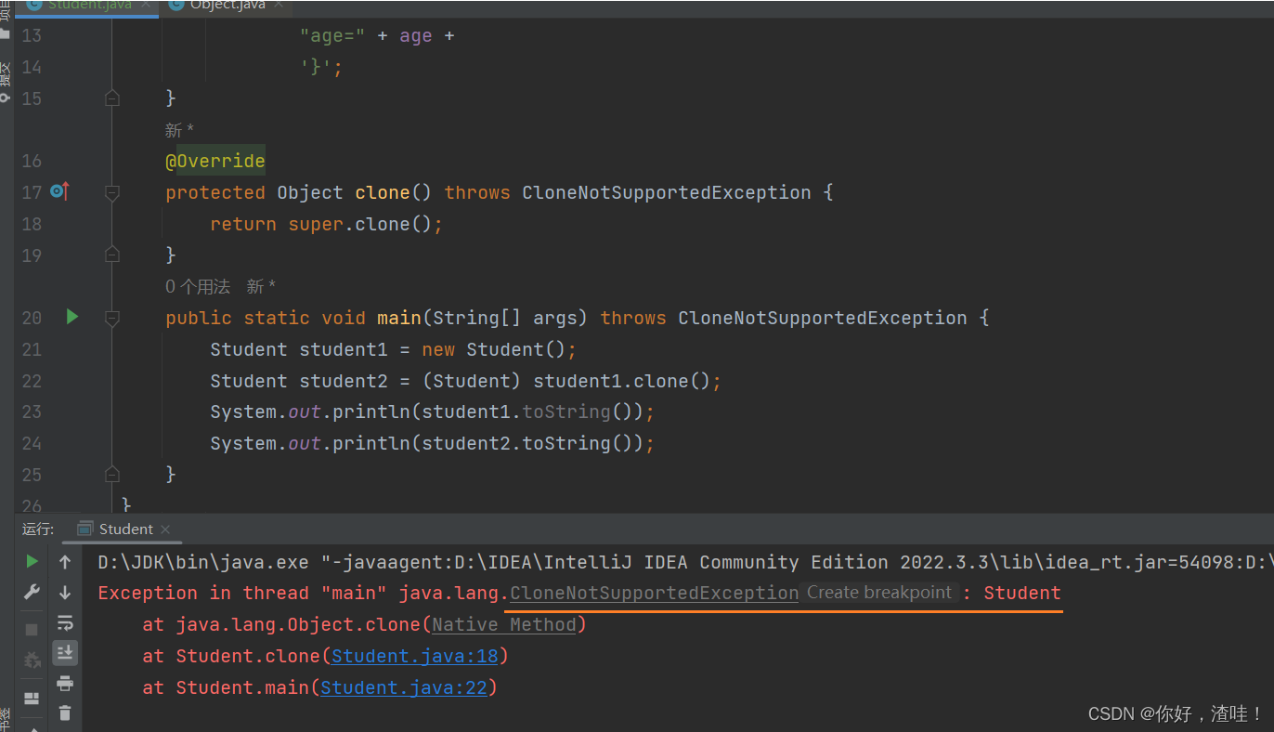Click the Create breakpoint button
This screenshot has width=1274, height=732.
click(x=879, y=593)
